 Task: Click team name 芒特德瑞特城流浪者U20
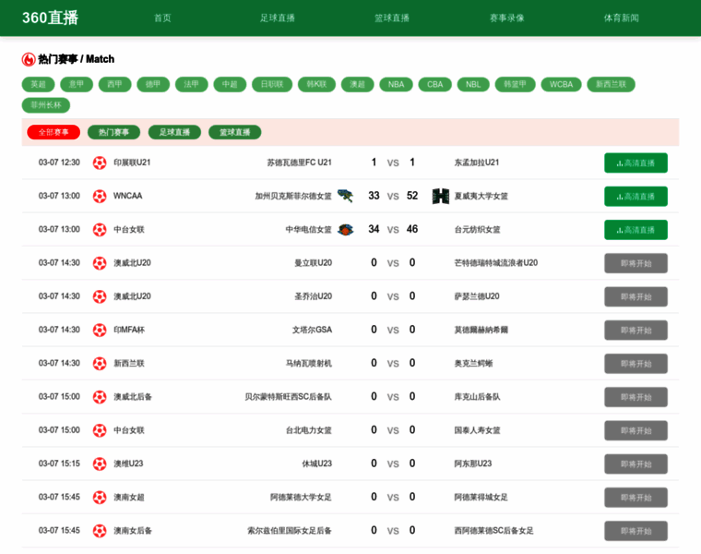[496, 262]
